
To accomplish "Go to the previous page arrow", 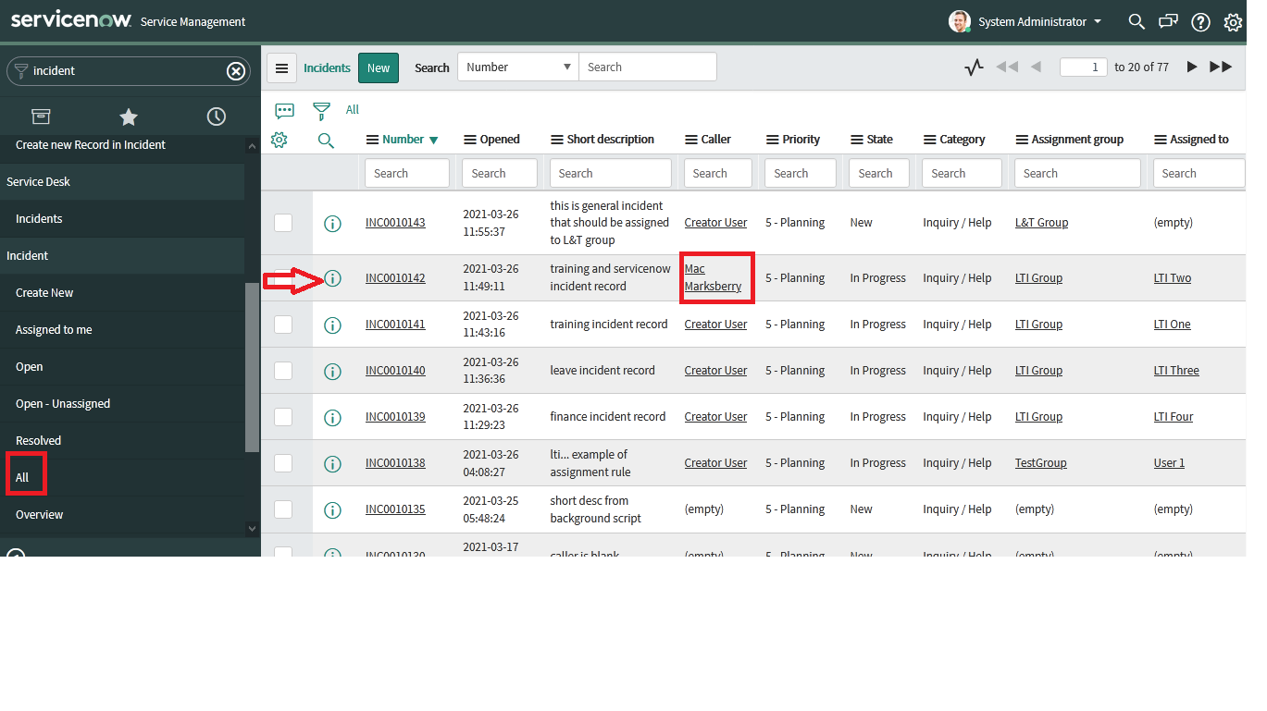I will [x=1036, y=67].
